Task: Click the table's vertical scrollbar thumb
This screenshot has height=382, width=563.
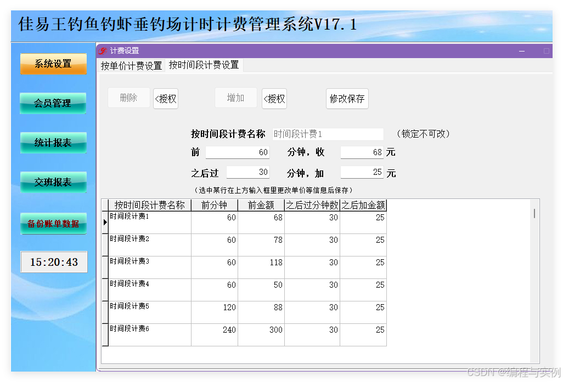Action: (534, 213)
